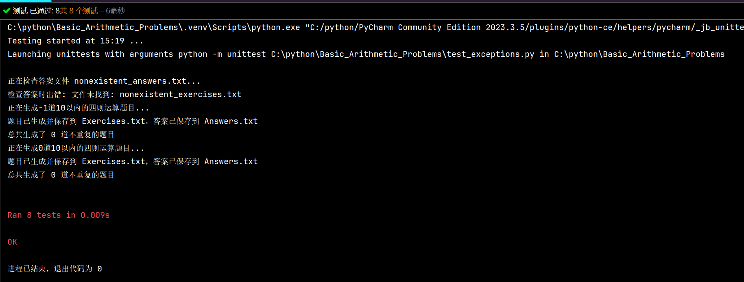Click the '正在生成0道10以内' output line
744x282 pixels.
pos(76,148)
